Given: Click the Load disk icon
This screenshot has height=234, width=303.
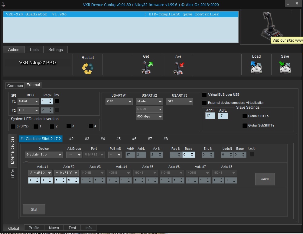Looking at the screenshot, I should click(x=256, y=67).
